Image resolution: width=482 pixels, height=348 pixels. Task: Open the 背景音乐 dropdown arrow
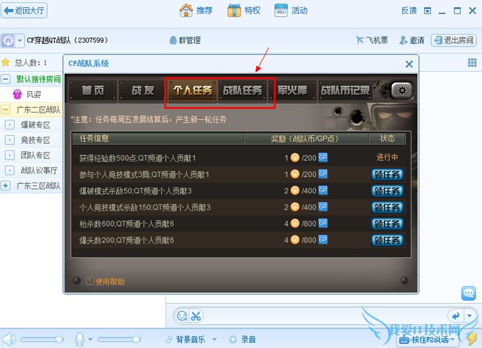[215, 340]
